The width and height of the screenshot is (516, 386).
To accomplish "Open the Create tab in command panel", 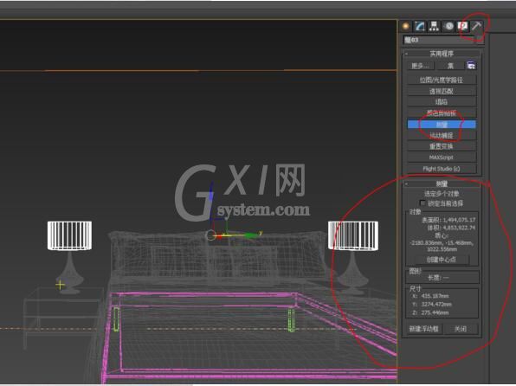I will [x=406, y=26].
